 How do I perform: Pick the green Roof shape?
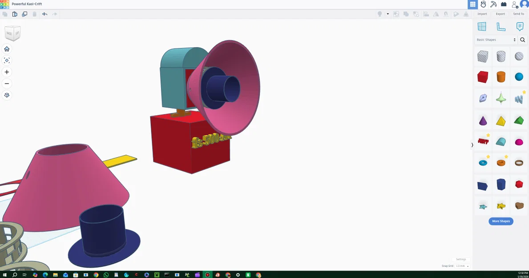[519, 121]
